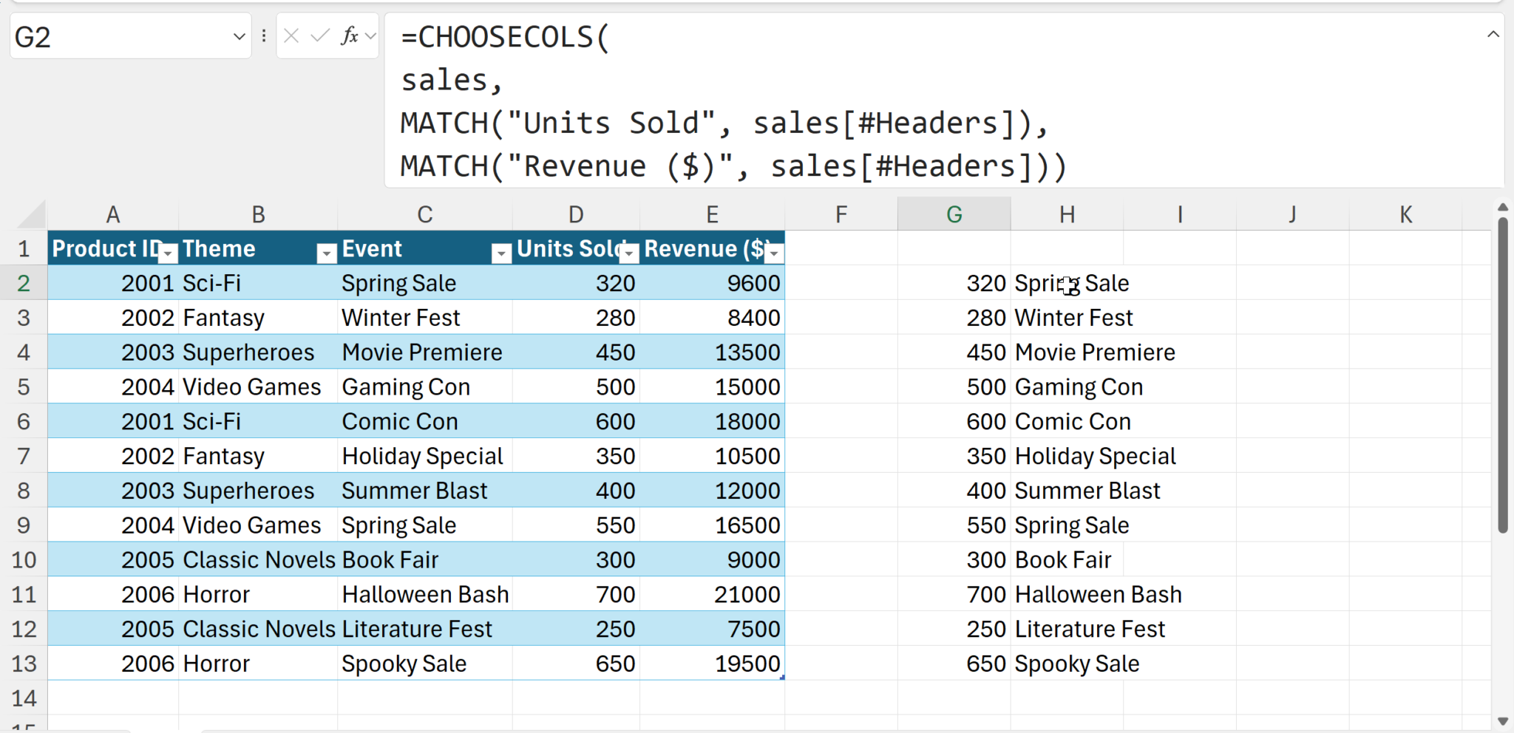Click the Cancel (X) formula icon

(291, 35)
